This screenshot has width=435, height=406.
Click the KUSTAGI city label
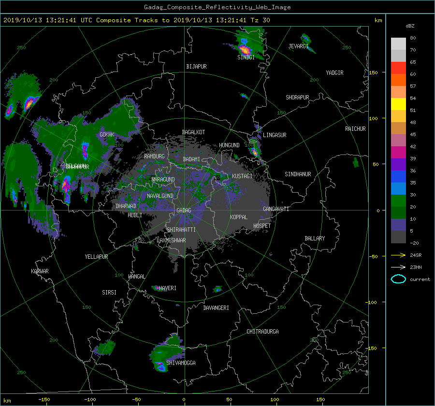[x=242, y=176]
